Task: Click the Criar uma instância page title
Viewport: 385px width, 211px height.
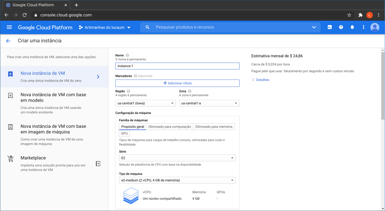Action: pyautogui.click(x=39, y=41)
